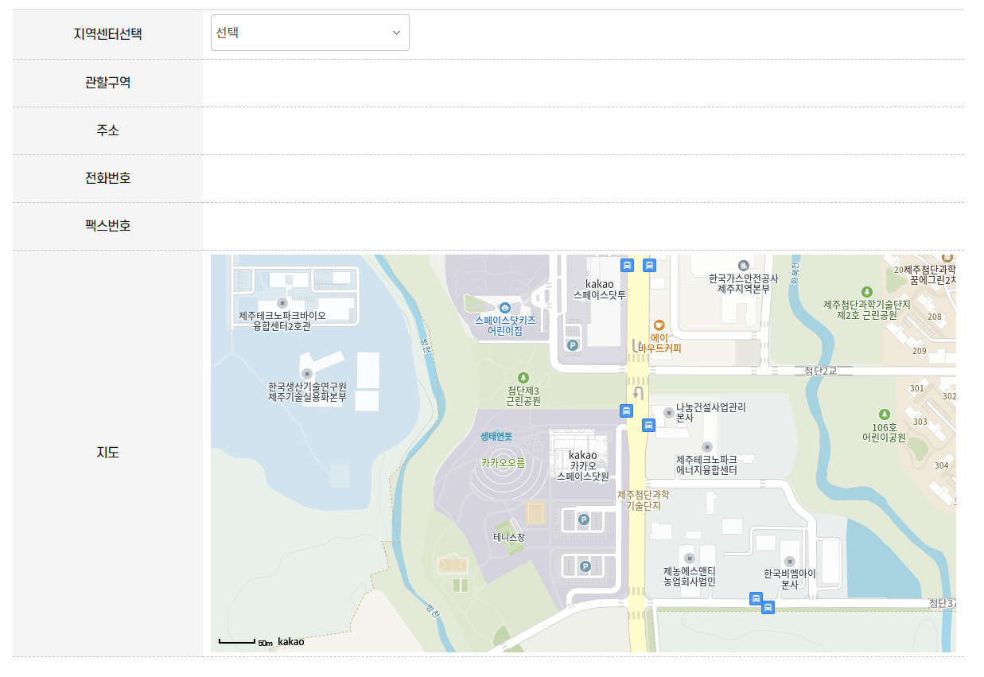Click the kakao 스페이스닷투 building label
Image resolution: width=984 pixels, height=677 pixels.
[x=600, y=289]
